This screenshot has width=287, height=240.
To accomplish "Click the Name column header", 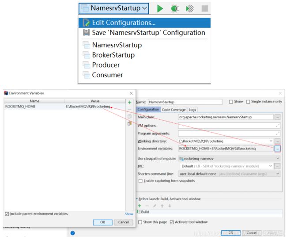I will pos(34,101).
